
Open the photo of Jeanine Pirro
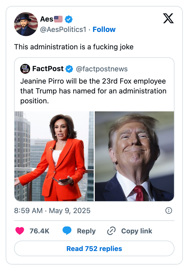pyautogui.click(x=54, y=156)
